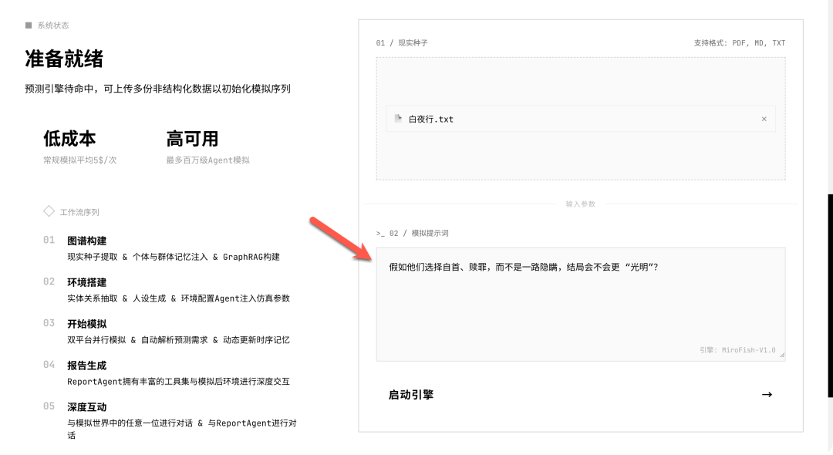Click the diamond icon beside 工作流序列

tap(49, 211)
